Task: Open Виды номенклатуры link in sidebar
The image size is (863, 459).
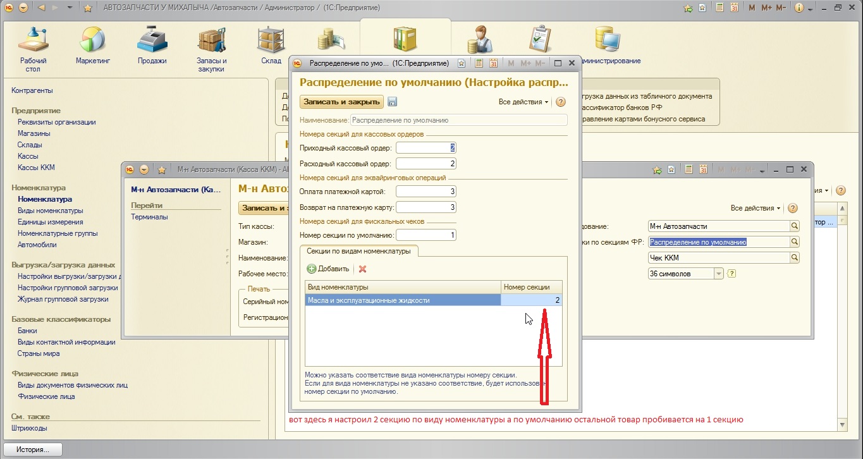Action: pyautogui.click(x=51, y=211)
